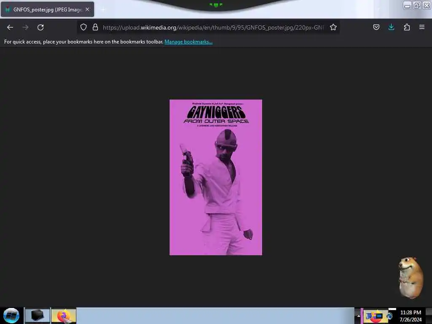
Task: Restore down the Firefox window
Action: click(417, 5)
